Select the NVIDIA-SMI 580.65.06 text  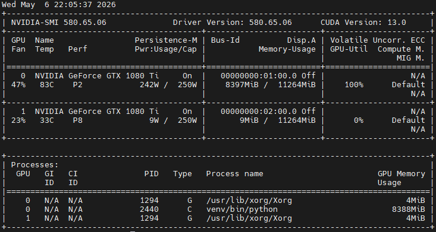pyautogui.click(x=59, y=23)
